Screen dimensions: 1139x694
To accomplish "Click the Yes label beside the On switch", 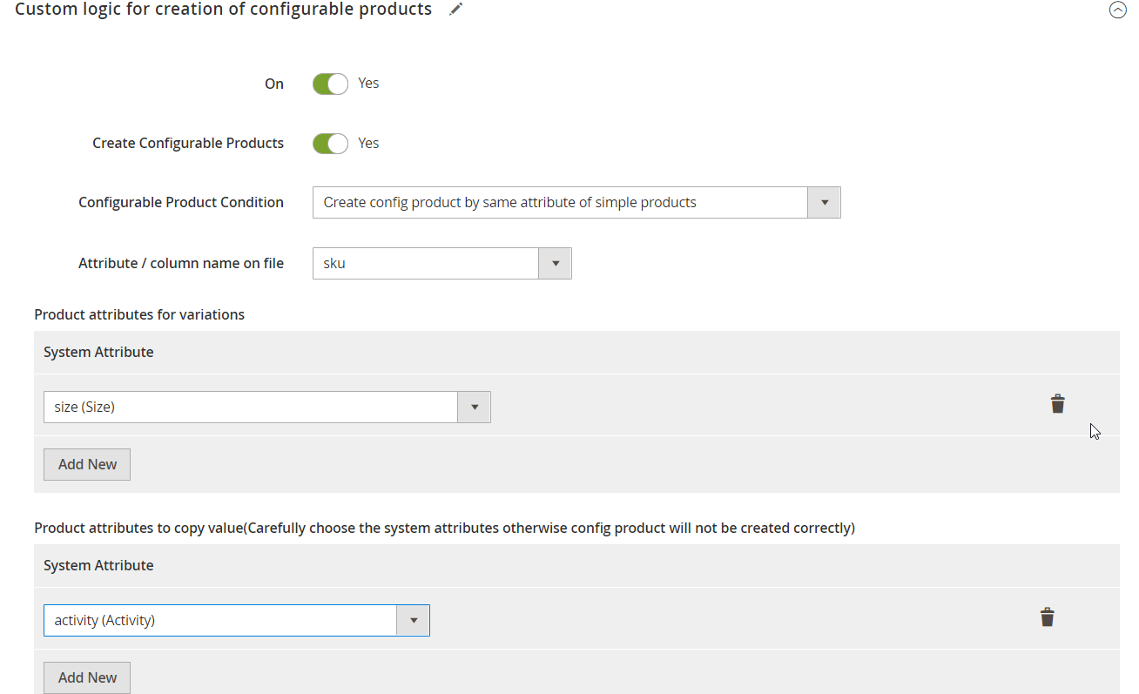I will pyautogui.click(x=368, y=84).
